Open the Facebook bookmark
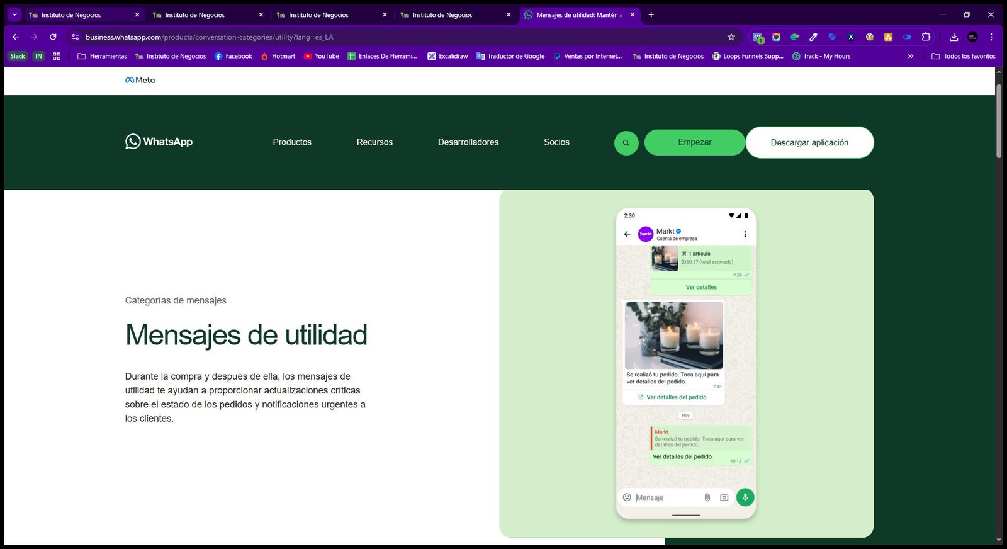The image size is (1007, 549). (233, 56)
